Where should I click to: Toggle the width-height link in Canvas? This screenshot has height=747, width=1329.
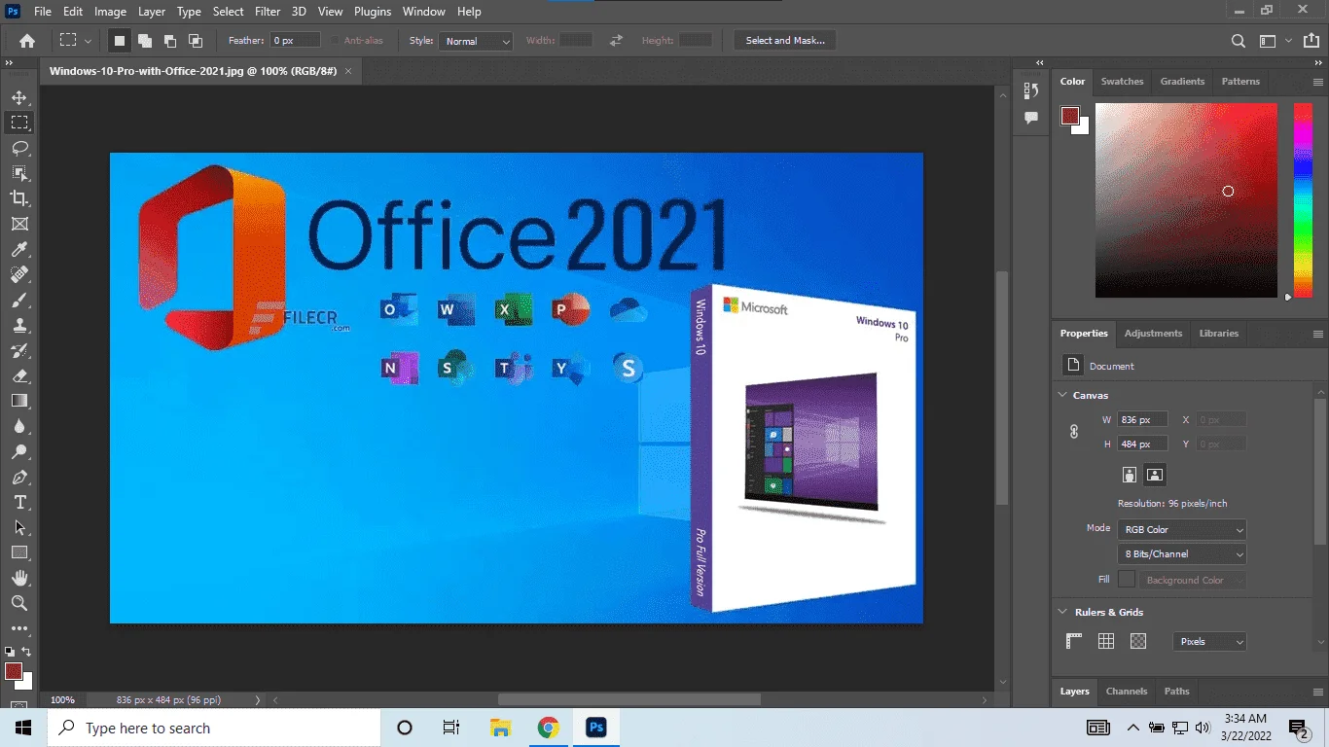pyautogui.click(x=1074, y=432)
